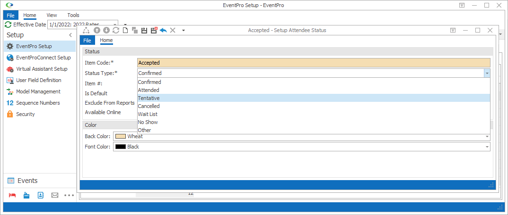The image size is (508, 215).
Task: Click the red bed accommodations icon
Action: pos(12,195)
